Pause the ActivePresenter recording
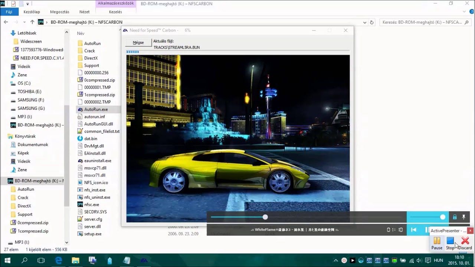 [x=437, y=243]
